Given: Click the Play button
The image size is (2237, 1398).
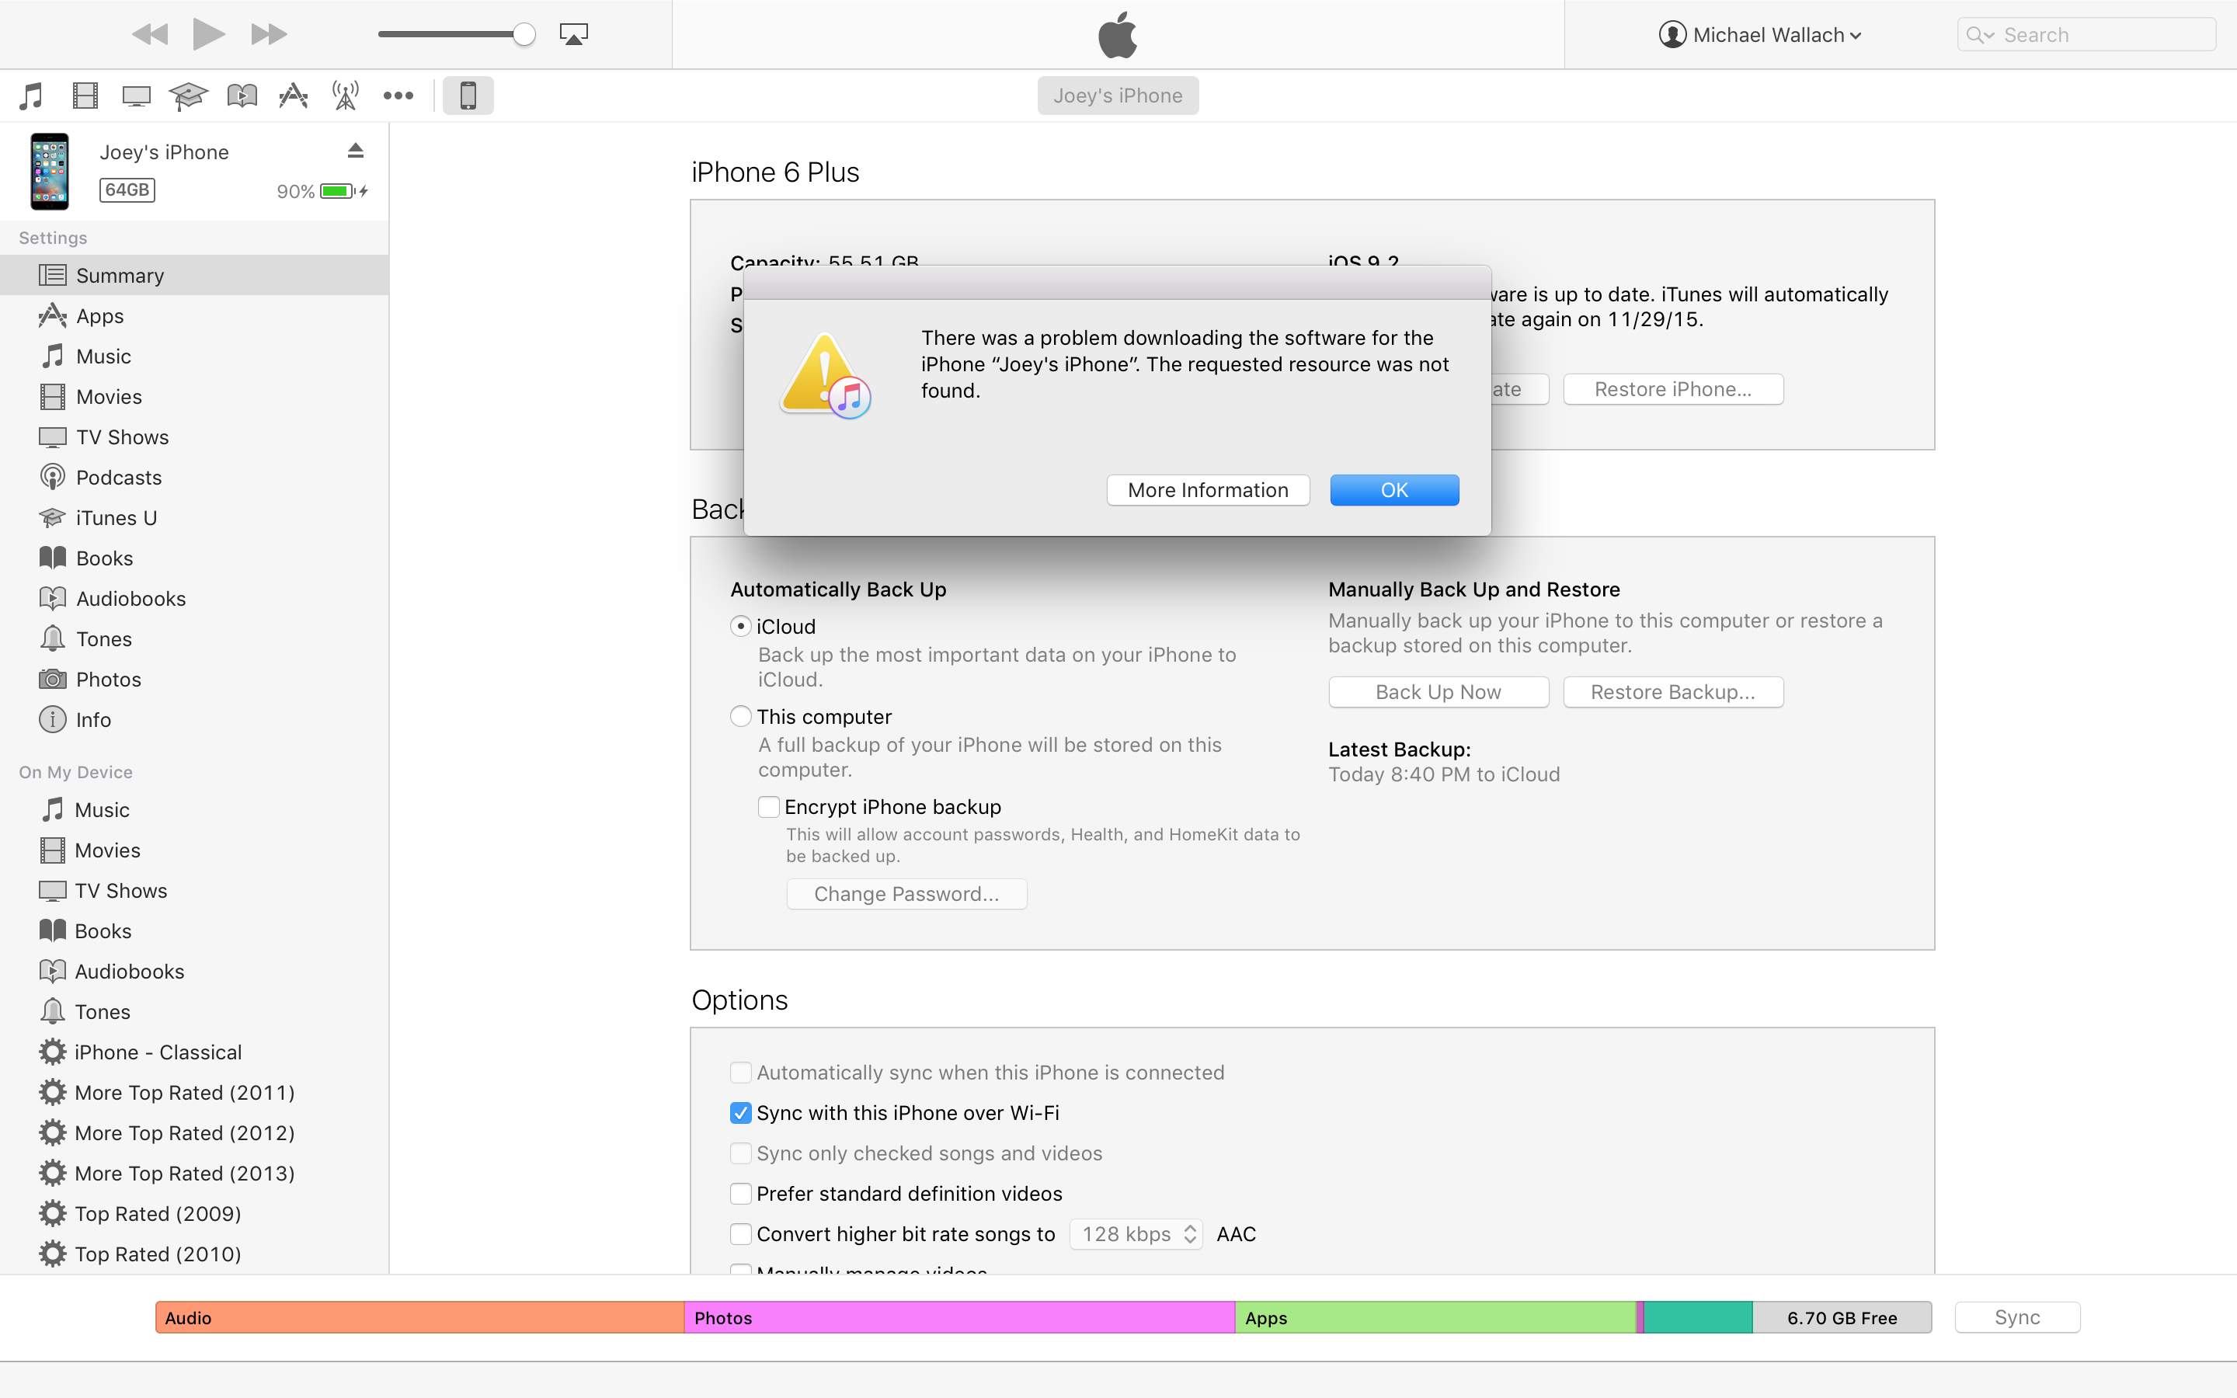Looking at the screenshot, I should pos(209,34).
